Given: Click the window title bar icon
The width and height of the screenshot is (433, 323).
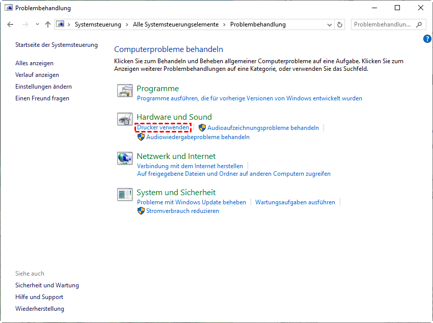Looking at the screenshot, I should 9,8.
